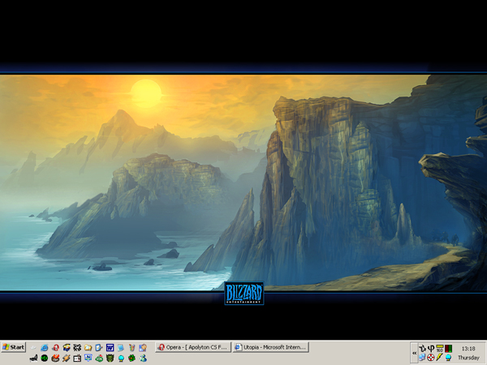487x365 pixels.
Task: Open the Start menu
Action: point(14,347)
